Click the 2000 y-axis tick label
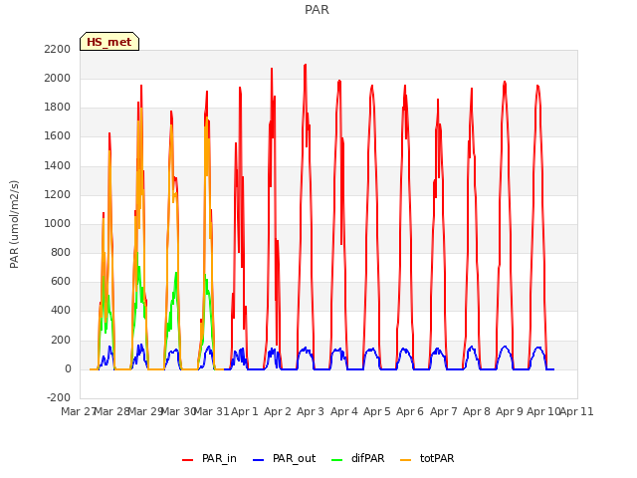The image size is (637, 478). [x=58, y=78]
